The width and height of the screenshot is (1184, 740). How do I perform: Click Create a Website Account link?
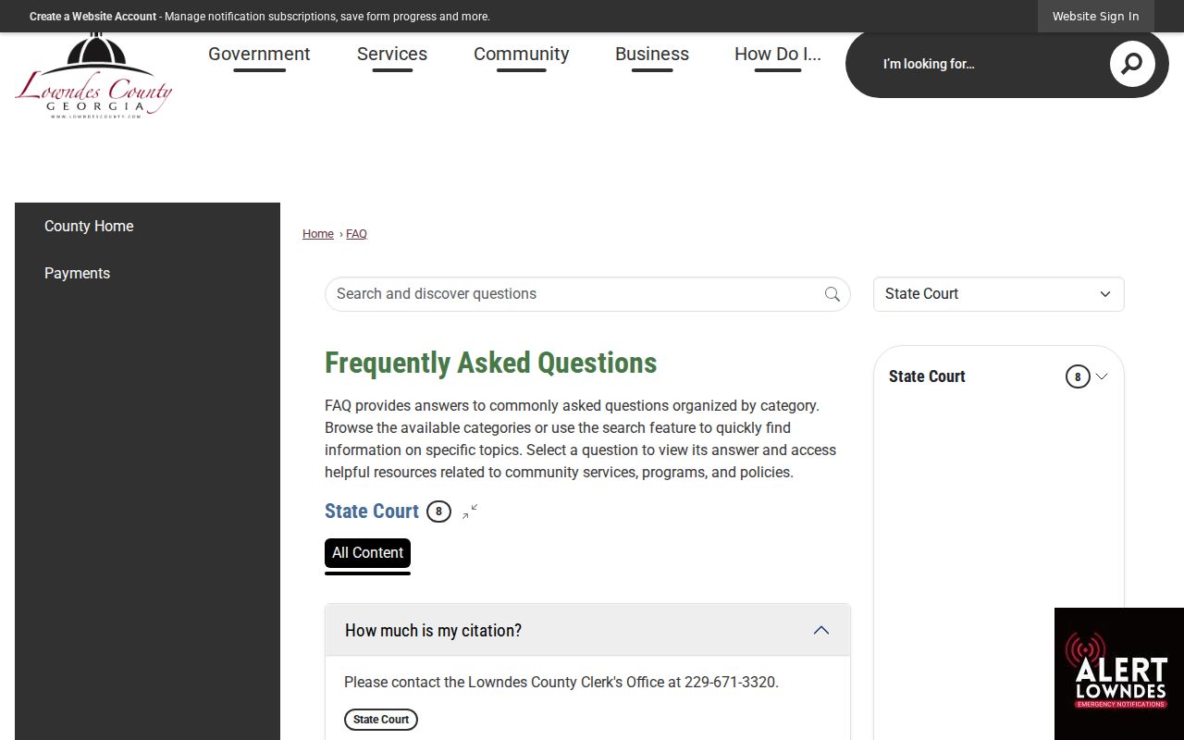tap(92, 17)
